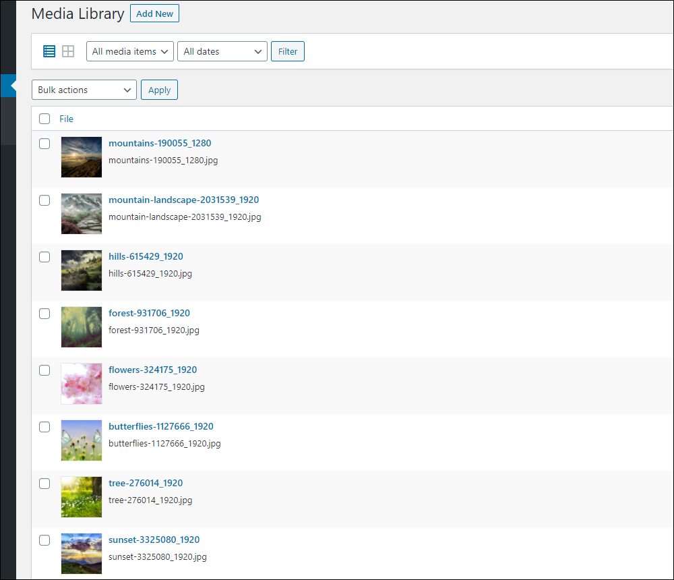Switch to grid view icon

pos(68,51)
